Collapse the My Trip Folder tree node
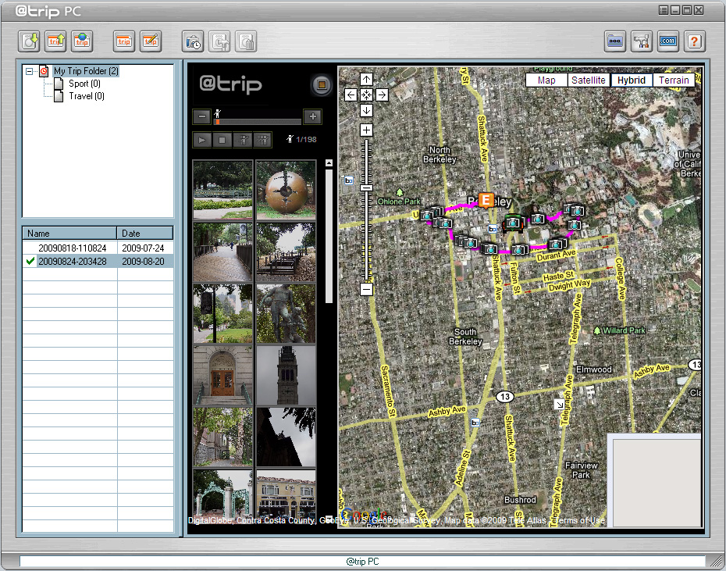 pyautogui.click(x=30, y=71)
